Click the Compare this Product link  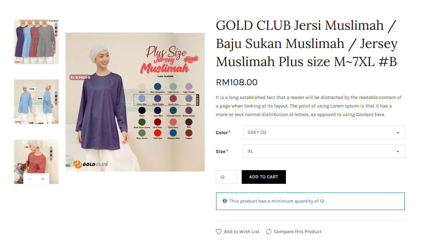298,232
